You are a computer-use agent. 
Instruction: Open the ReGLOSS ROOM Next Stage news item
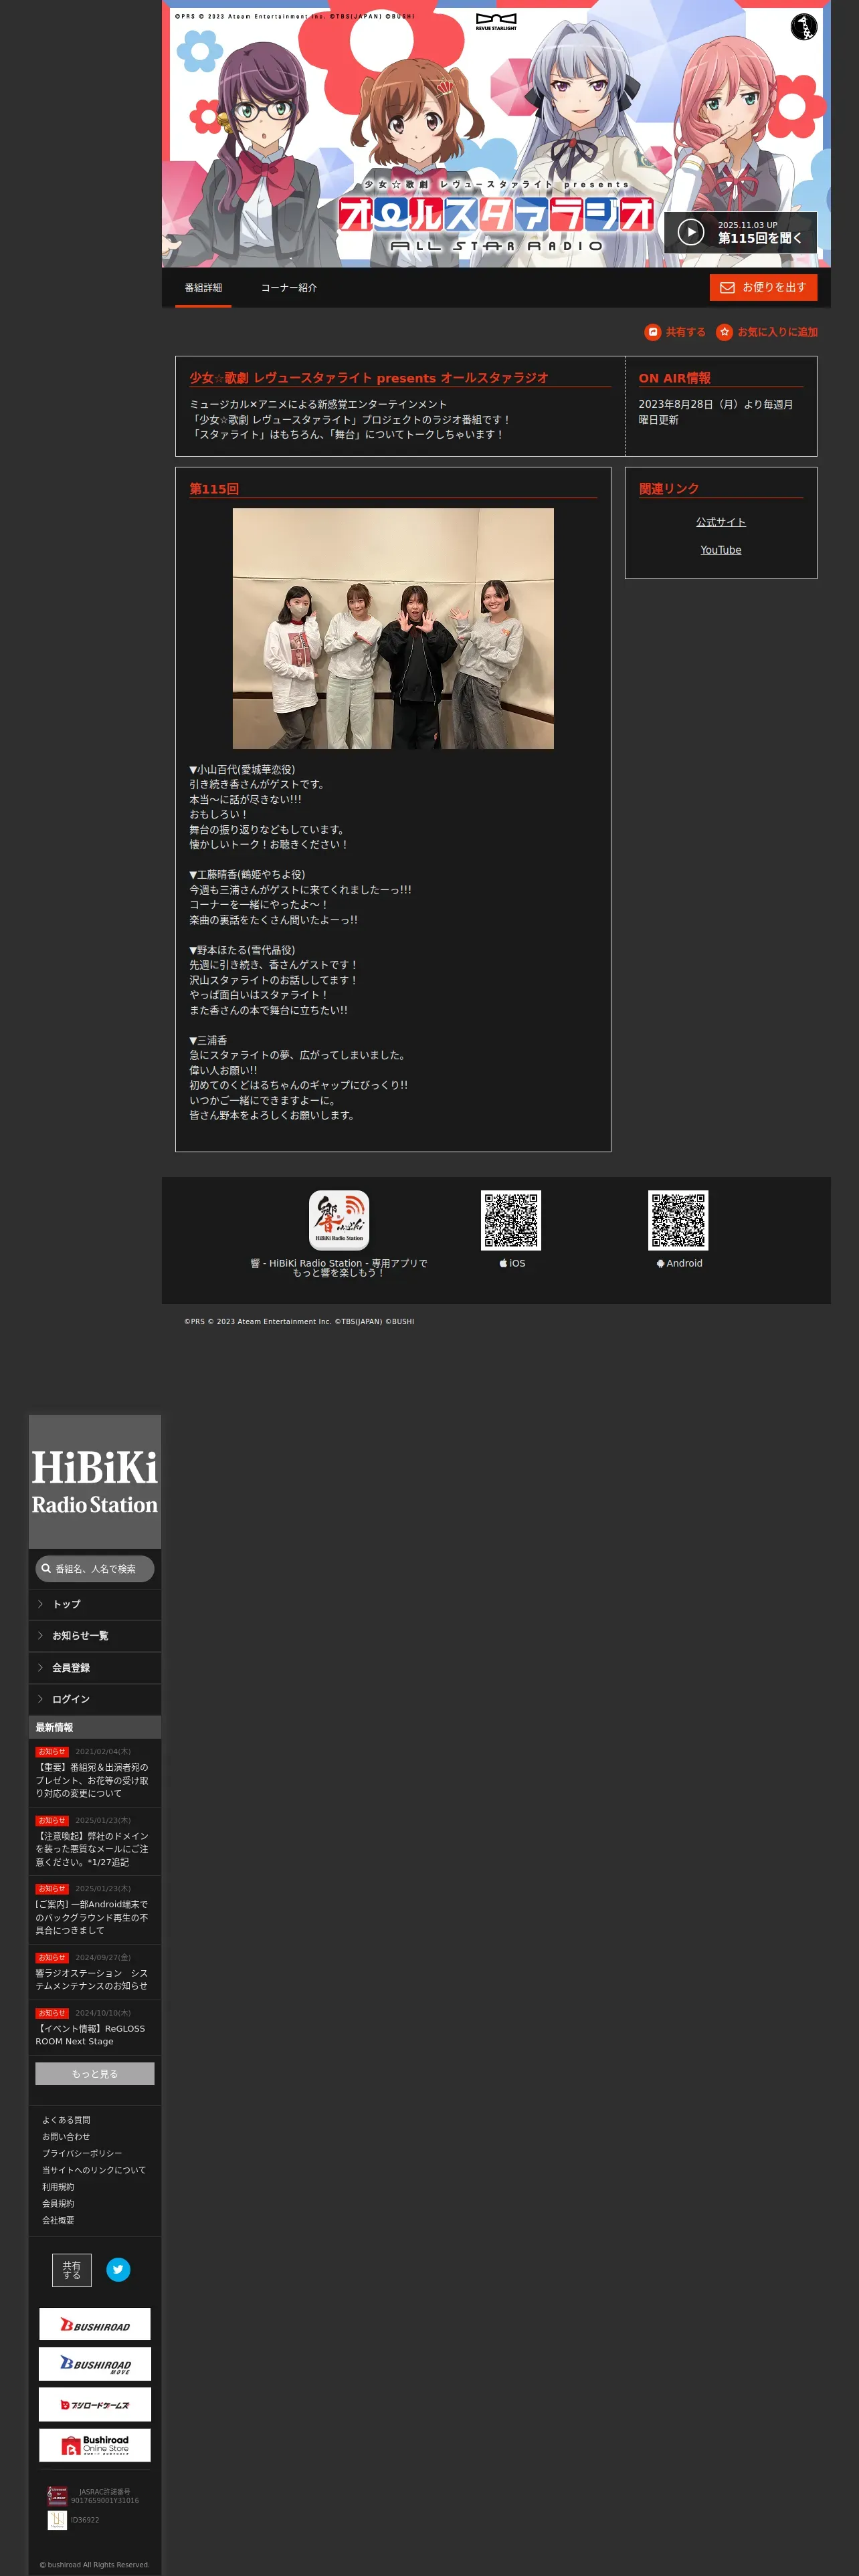(95, 2028)
